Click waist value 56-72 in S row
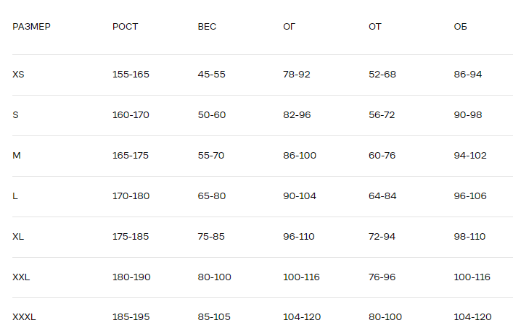 [382, 115]
